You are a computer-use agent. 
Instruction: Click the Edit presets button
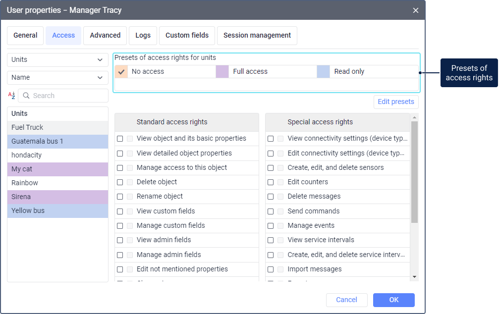click(395, 102)
